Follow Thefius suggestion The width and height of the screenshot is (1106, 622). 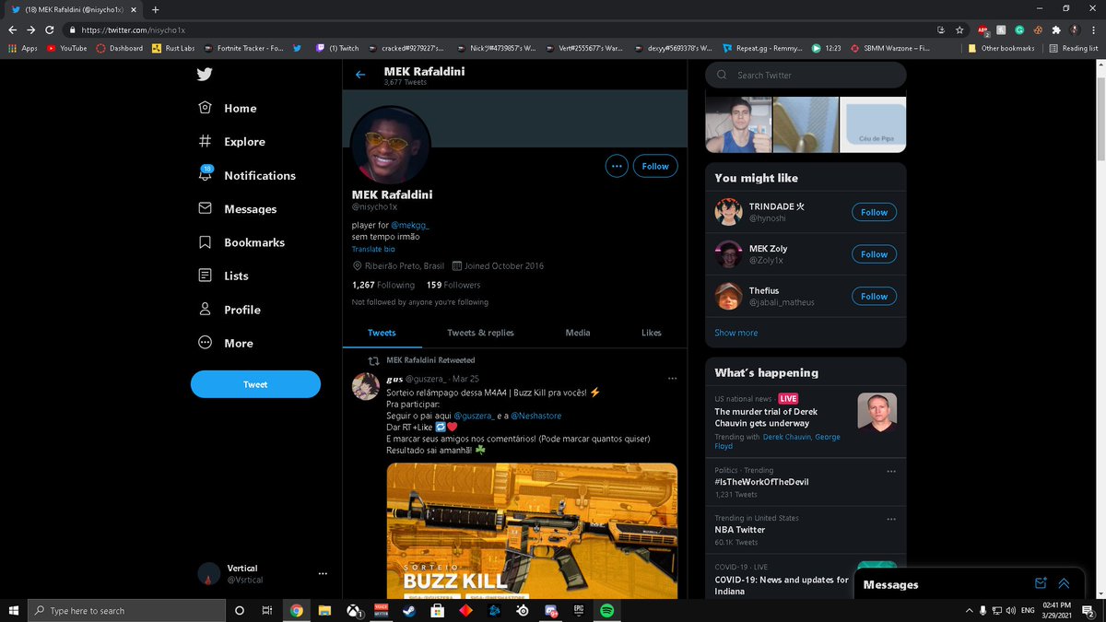click(x=874, y=296)
